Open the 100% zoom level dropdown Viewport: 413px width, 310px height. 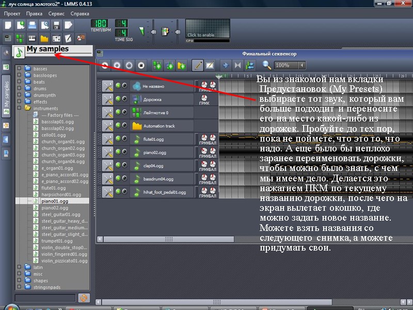tap(291, 65)
